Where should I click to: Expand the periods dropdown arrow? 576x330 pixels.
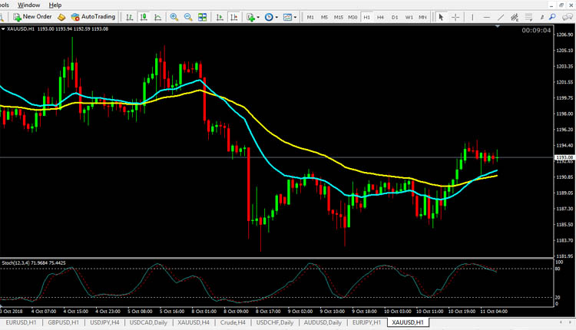pos(276,17)
